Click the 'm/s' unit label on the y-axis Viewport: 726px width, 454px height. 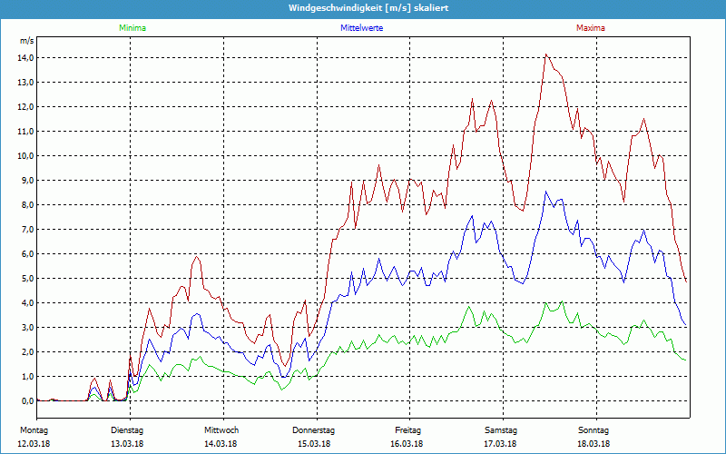[26, 41]
